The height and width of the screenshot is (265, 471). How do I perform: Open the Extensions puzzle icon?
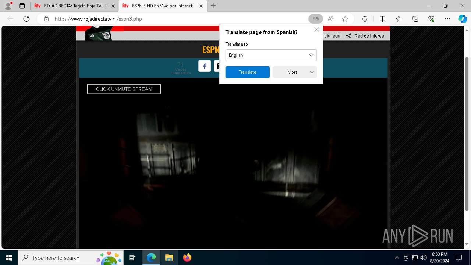coord(365,19)
